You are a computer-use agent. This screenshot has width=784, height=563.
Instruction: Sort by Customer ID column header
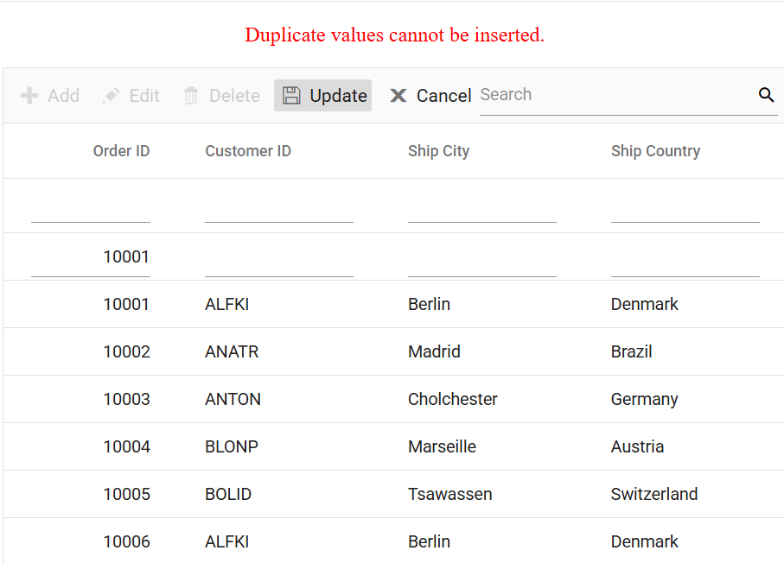click(248, 151)
